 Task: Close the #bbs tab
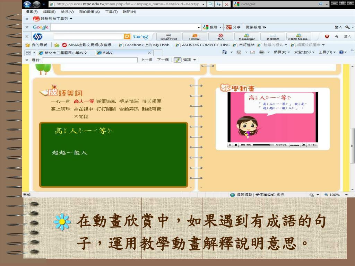pyautogui.click(x=149, y=53)
